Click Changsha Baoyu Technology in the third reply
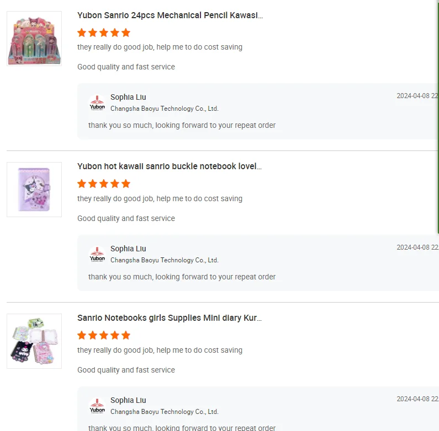Image resolution: width=439 pixels, height=431 pixels. pyautogui.click(x=165, y=412)
